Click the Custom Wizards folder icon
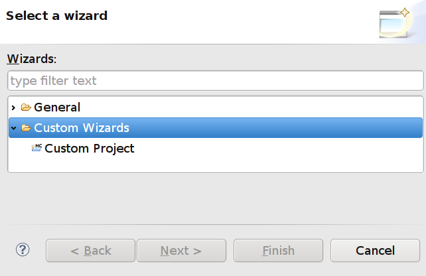This screenshot has width=426, height=276. click(26, 128)
